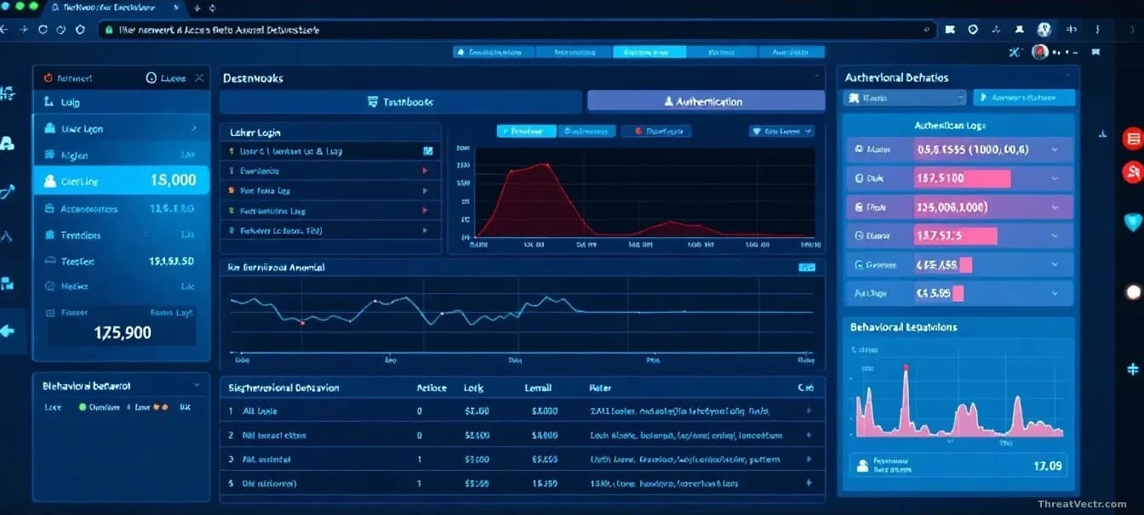This screenshot has height=515, width=1144.
Task: Click the Reter column header in the table
Action: (x=600, y=388)
